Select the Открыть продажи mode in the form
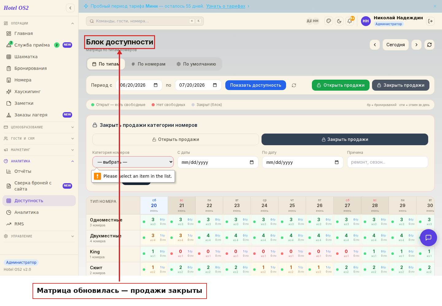 point(176,139)
